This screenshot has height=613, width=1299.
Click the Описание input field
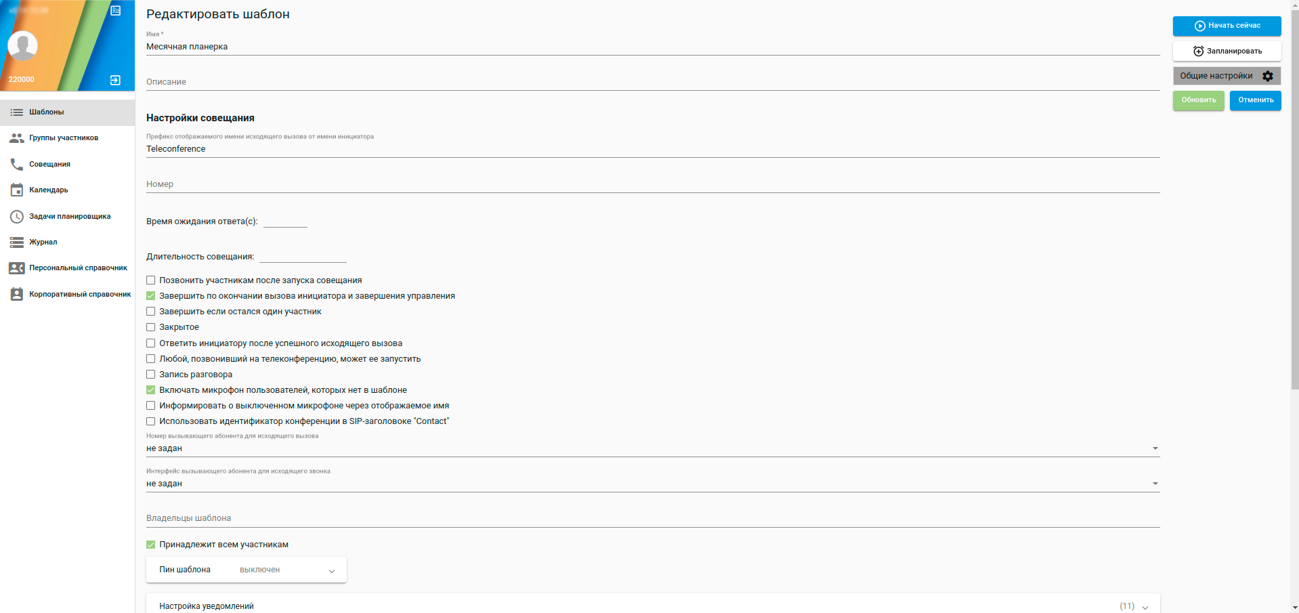coord(652,82)
